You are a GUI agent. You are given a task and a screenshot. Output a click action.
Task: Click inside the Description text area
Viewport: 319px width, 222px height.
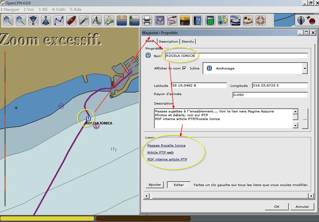point(223,118)
